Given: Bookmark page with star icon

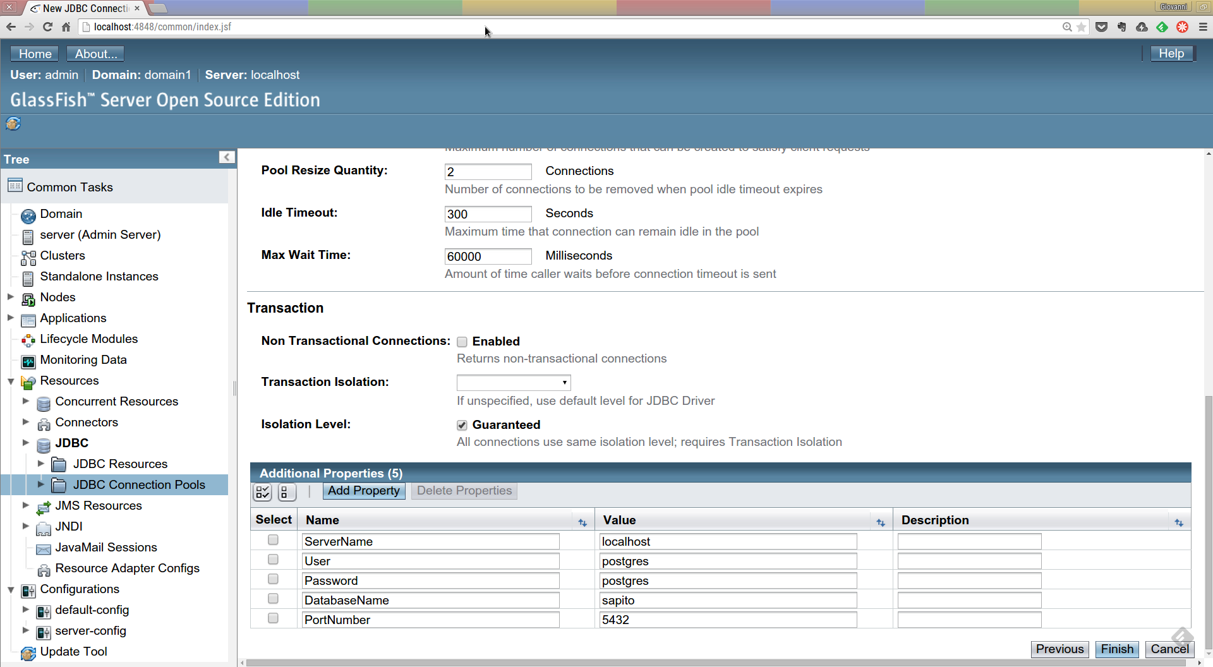Looking at the screenshot, I should pyautogui.click(x=1082, y=27).
